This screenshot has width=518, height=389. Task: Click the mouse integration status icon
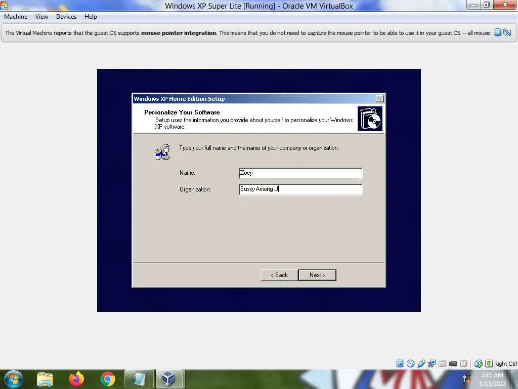click(x=478, y=364)
